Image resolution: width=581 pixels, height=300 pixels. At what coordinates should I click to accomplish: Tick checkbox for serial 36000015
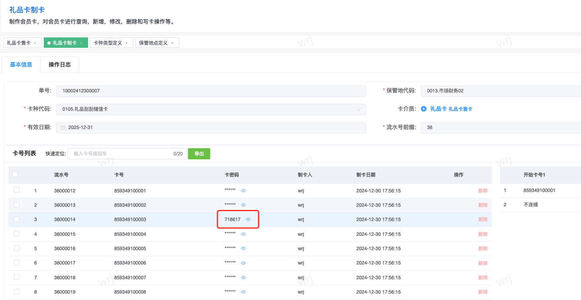pyautogui.click(x=17, y=234)
